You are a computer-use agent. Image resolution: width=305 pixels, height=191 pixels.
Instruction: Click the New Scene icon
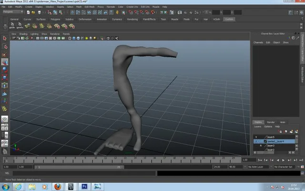(28, 12)
